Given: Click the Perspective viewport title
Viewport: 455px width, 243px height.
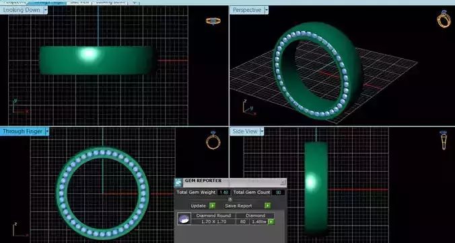Looking at the screenshot, I should (x=247, y=10).
